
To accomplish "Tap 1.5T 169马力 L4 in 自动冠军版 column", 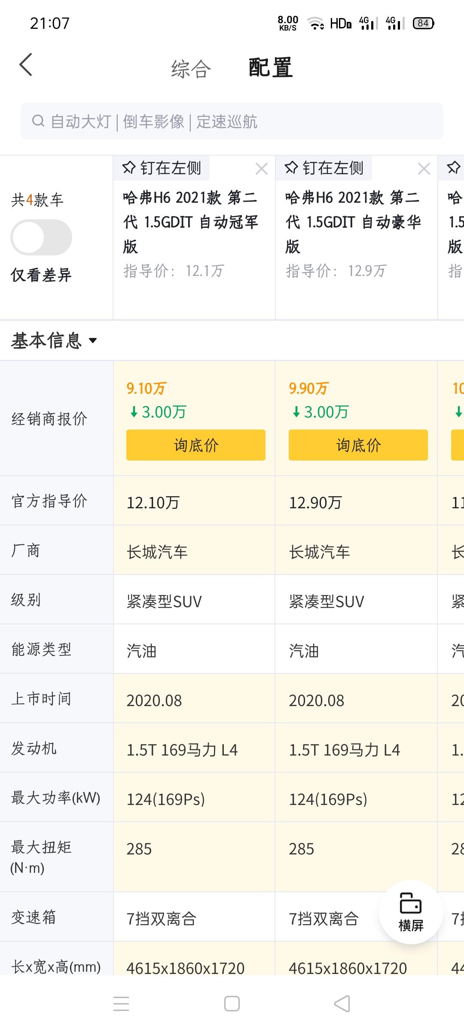I will point(182,749).
